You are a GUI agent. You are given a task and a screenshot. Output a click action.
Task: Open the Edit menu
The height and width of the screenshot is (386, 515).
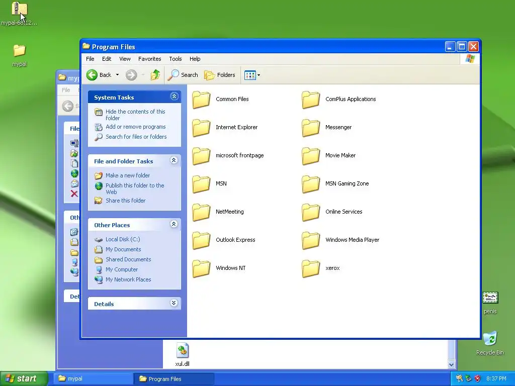(107, 59)
